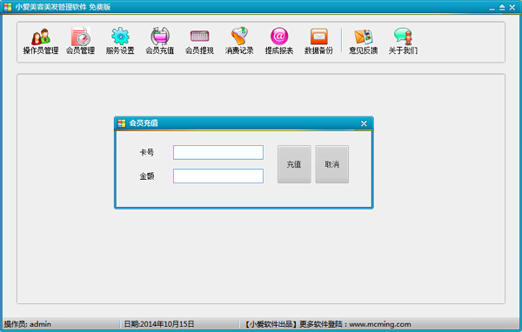The image size is (522, 332).
Task: Click the 操作员: admin status text
Action: (x=27, y=324)
